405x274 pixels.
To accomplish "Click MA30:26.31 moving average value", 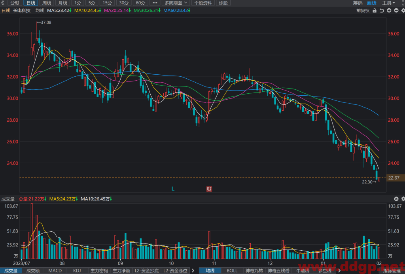I will pyautogui.click(x=147, y=11).
